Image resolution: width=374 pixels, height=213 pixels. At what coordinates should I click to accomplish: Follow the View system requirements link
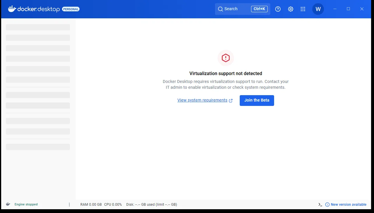(x=205, y=100)
